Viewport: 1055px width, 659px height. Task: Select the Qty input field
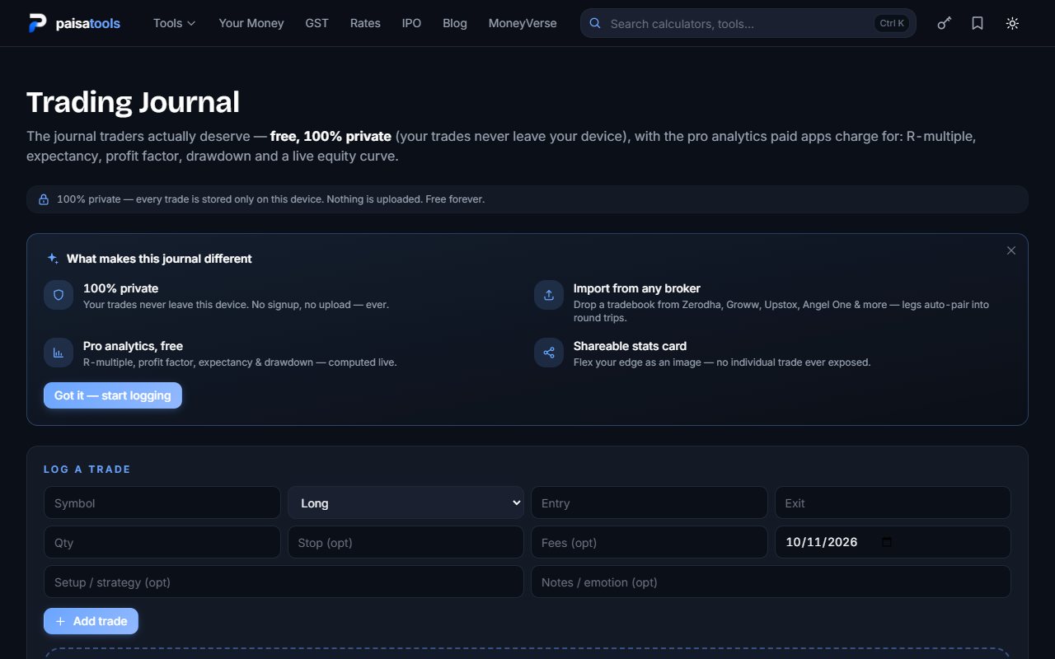(x=162, y=542)
